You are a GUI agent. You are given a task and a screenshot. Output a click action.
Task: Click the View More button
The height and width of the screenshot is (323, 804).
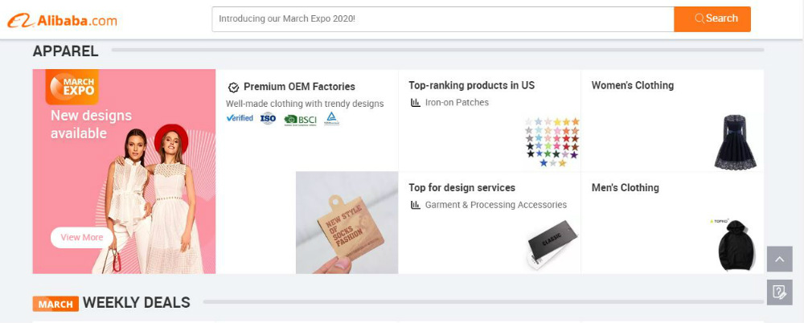82,237
